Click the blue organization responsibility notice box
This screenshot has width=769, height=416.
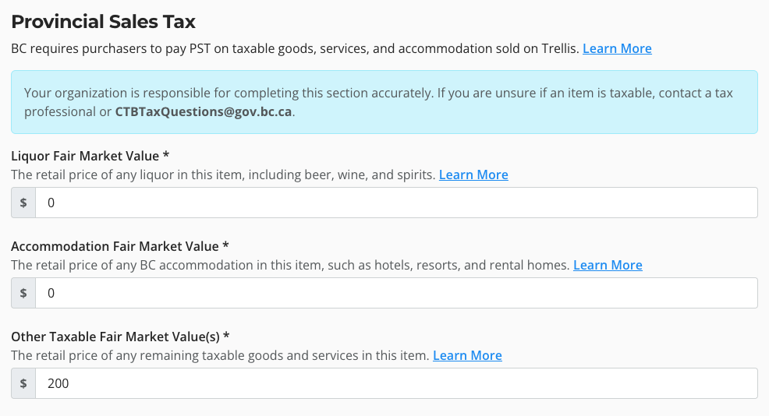pos(384,102)
